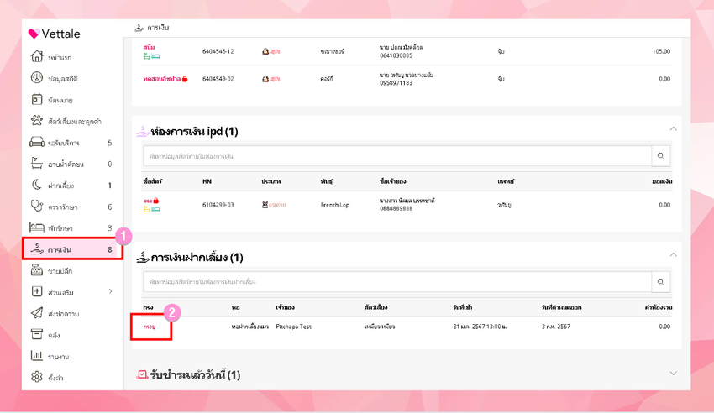Screen dimensions: 714x413
Task: Open send message paper plane icon
Action: click(37, 313)
